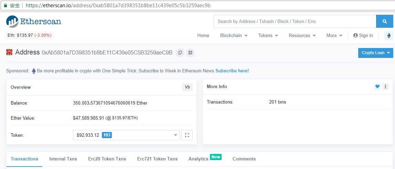Open the Resources dropdown menu
395x169 pixels.
[302, 35]
